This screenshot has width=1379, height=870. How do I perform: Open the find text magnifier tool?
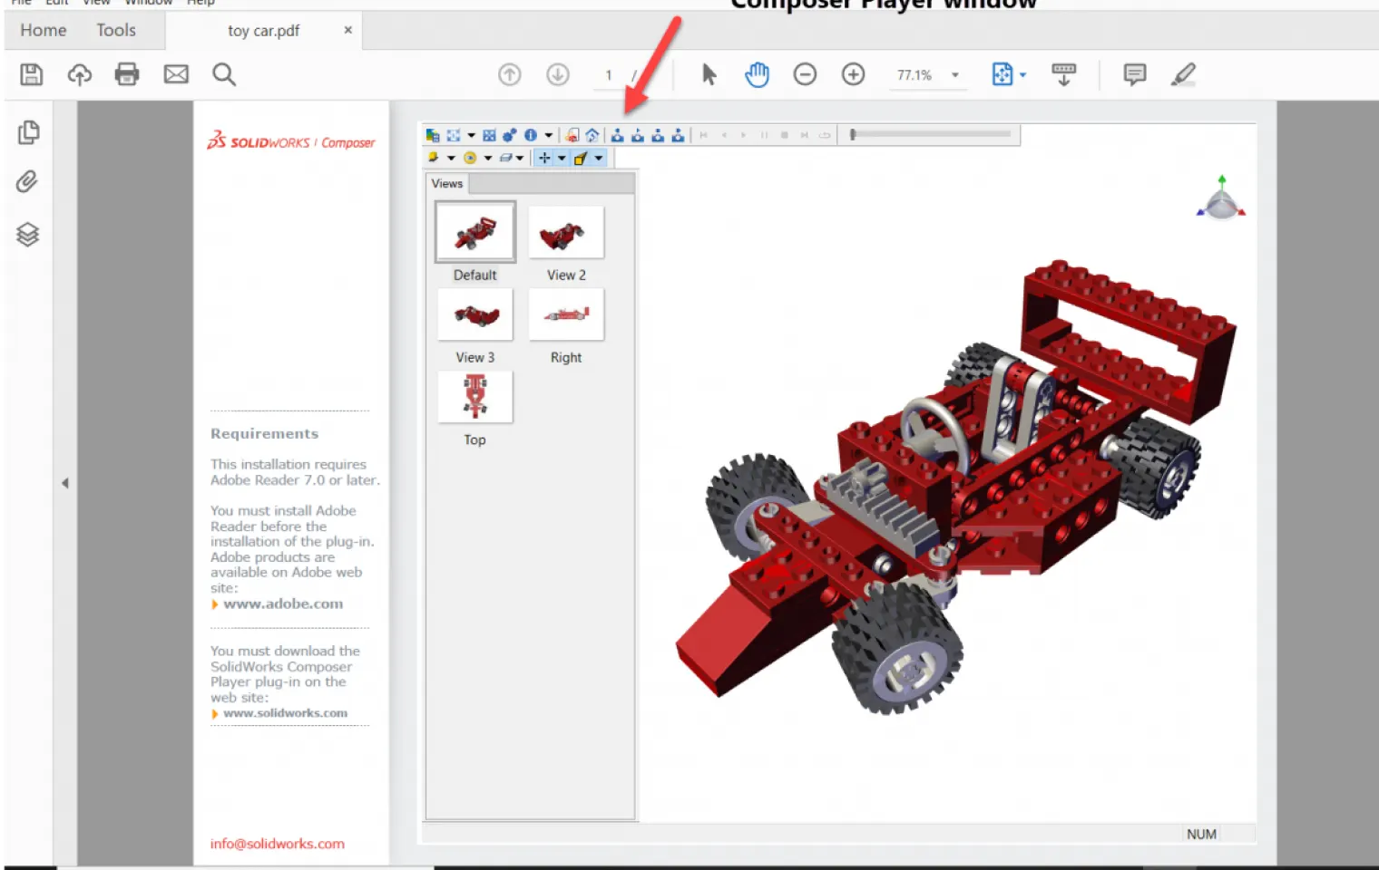pos(224,74)
